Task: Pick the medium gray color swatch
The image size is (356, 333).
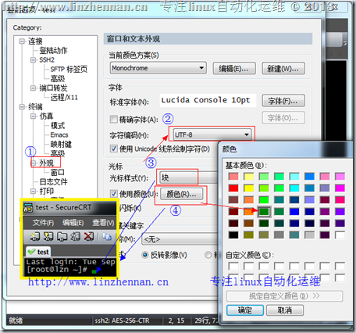Action: coord(279,235)
